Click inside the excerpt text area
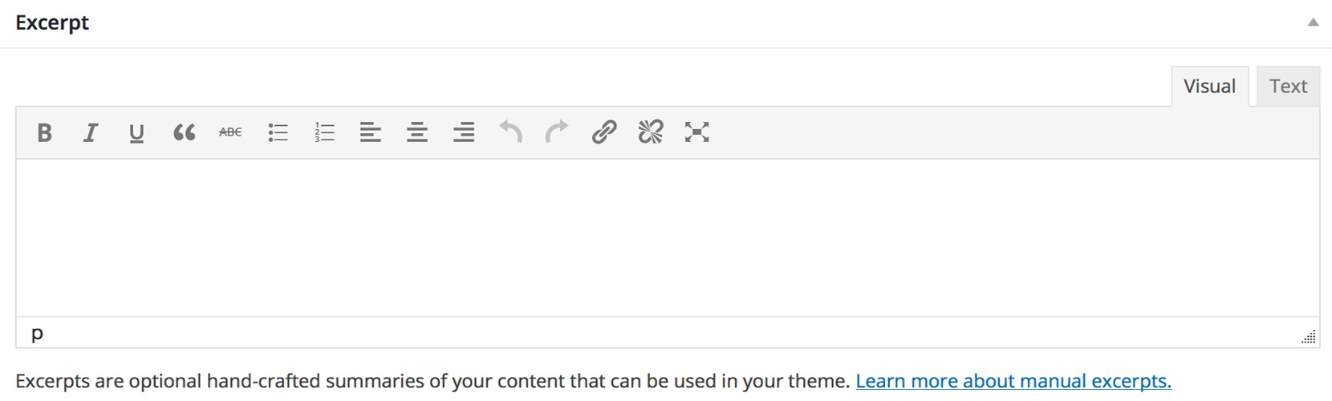This screenshot has height=401, width=1332. [x=666, y=237]
